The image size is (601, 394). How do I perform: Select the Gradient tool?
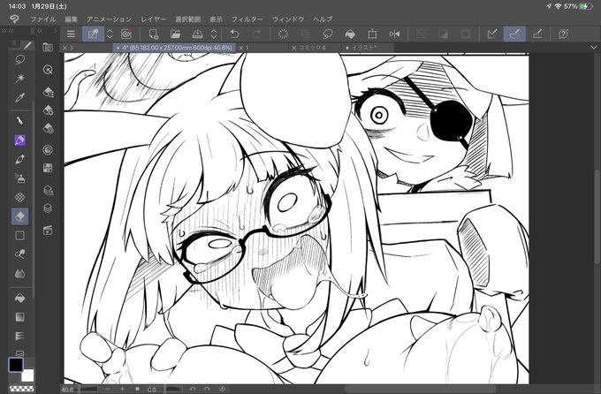tap(20, 317)
